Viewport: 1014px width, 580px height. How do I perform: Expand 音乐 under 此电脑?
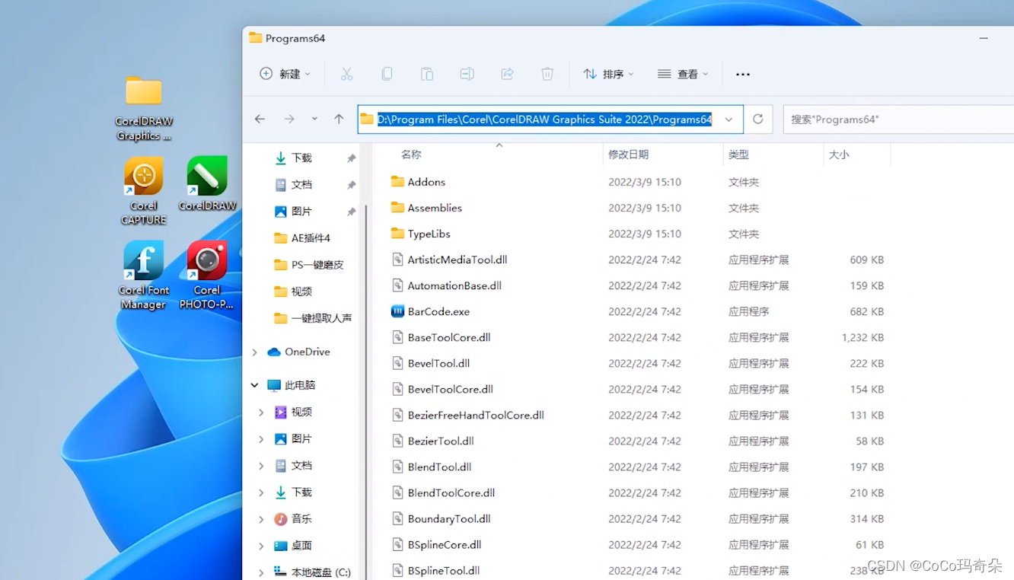[261, 518]
